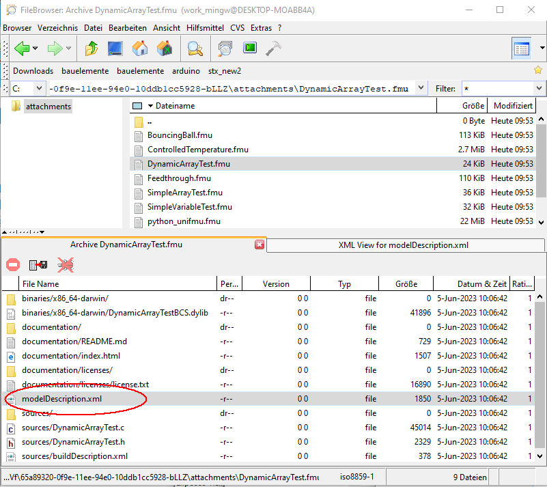Expand the Filter pattern dropdown
This screenshot has width=547, height=487.
click(x=539, y=89)
